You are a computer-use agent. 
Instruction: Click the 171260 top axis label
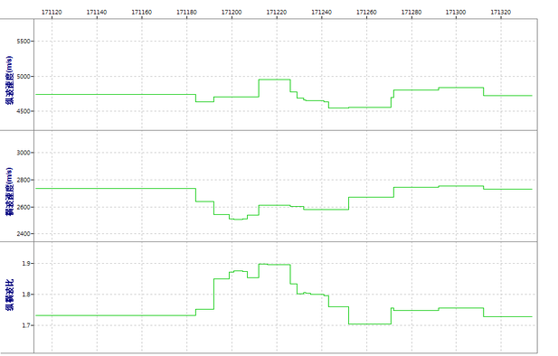click(366, 12)
